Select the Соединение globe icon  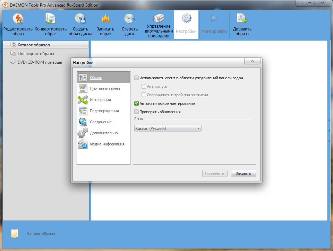tap(83, 122)
